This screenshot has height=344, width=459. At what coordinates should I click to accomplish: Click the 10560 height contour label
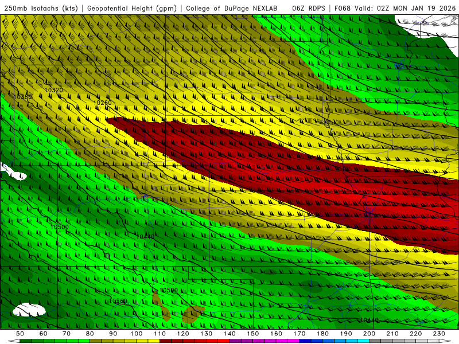pyautogui.click(x=118, y=301)
